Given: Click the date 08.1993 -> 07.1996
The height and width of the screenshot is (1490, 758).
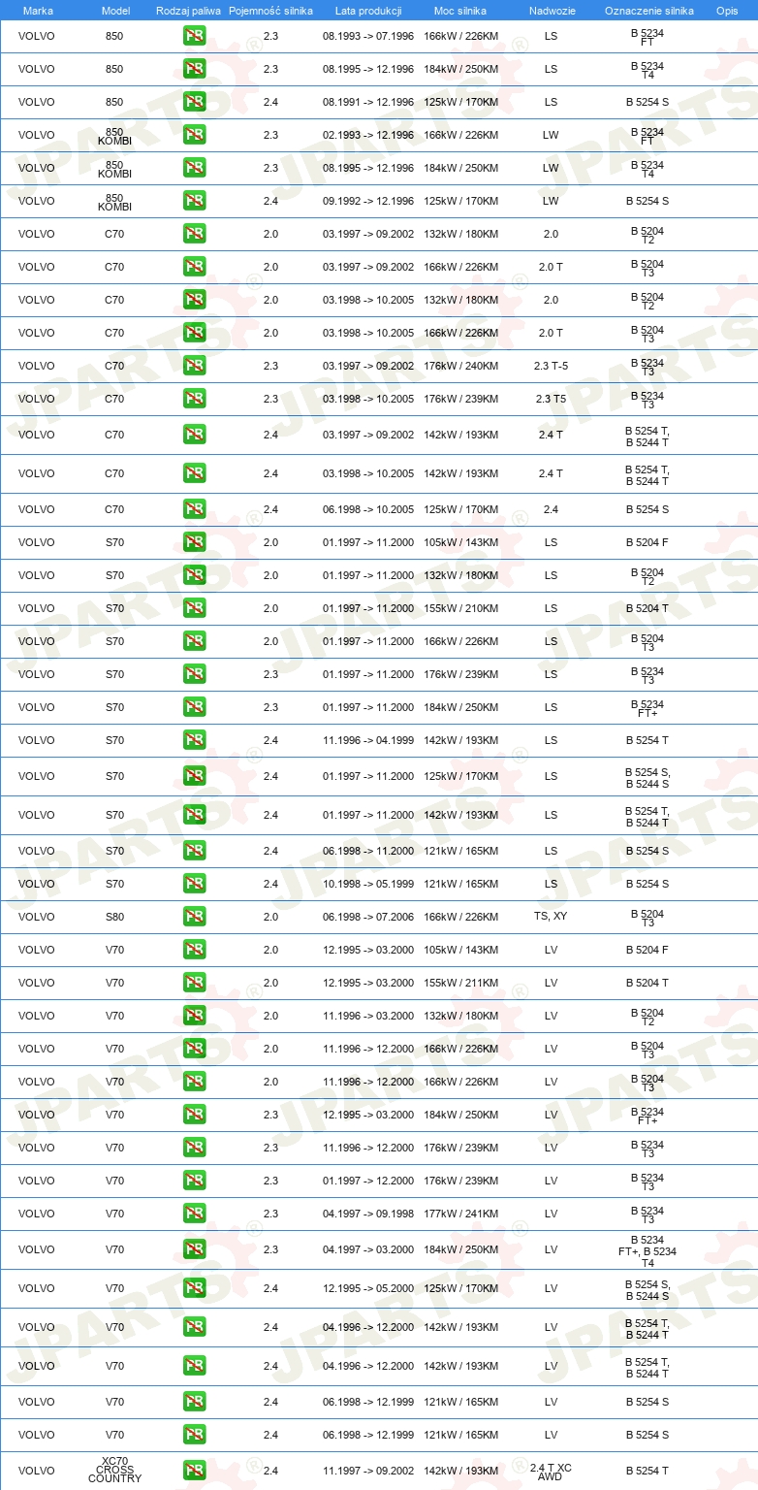Looking at the screenshot, I should point(368,37).
